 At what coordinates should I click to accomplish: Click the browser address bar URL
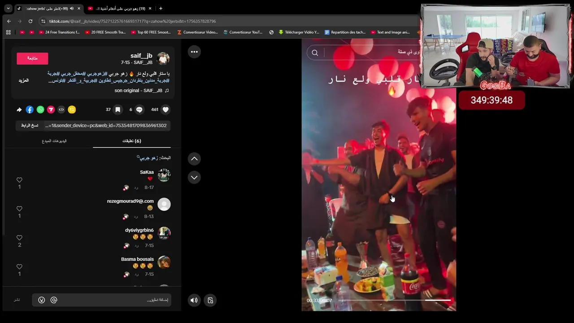[x=132, y=21]
